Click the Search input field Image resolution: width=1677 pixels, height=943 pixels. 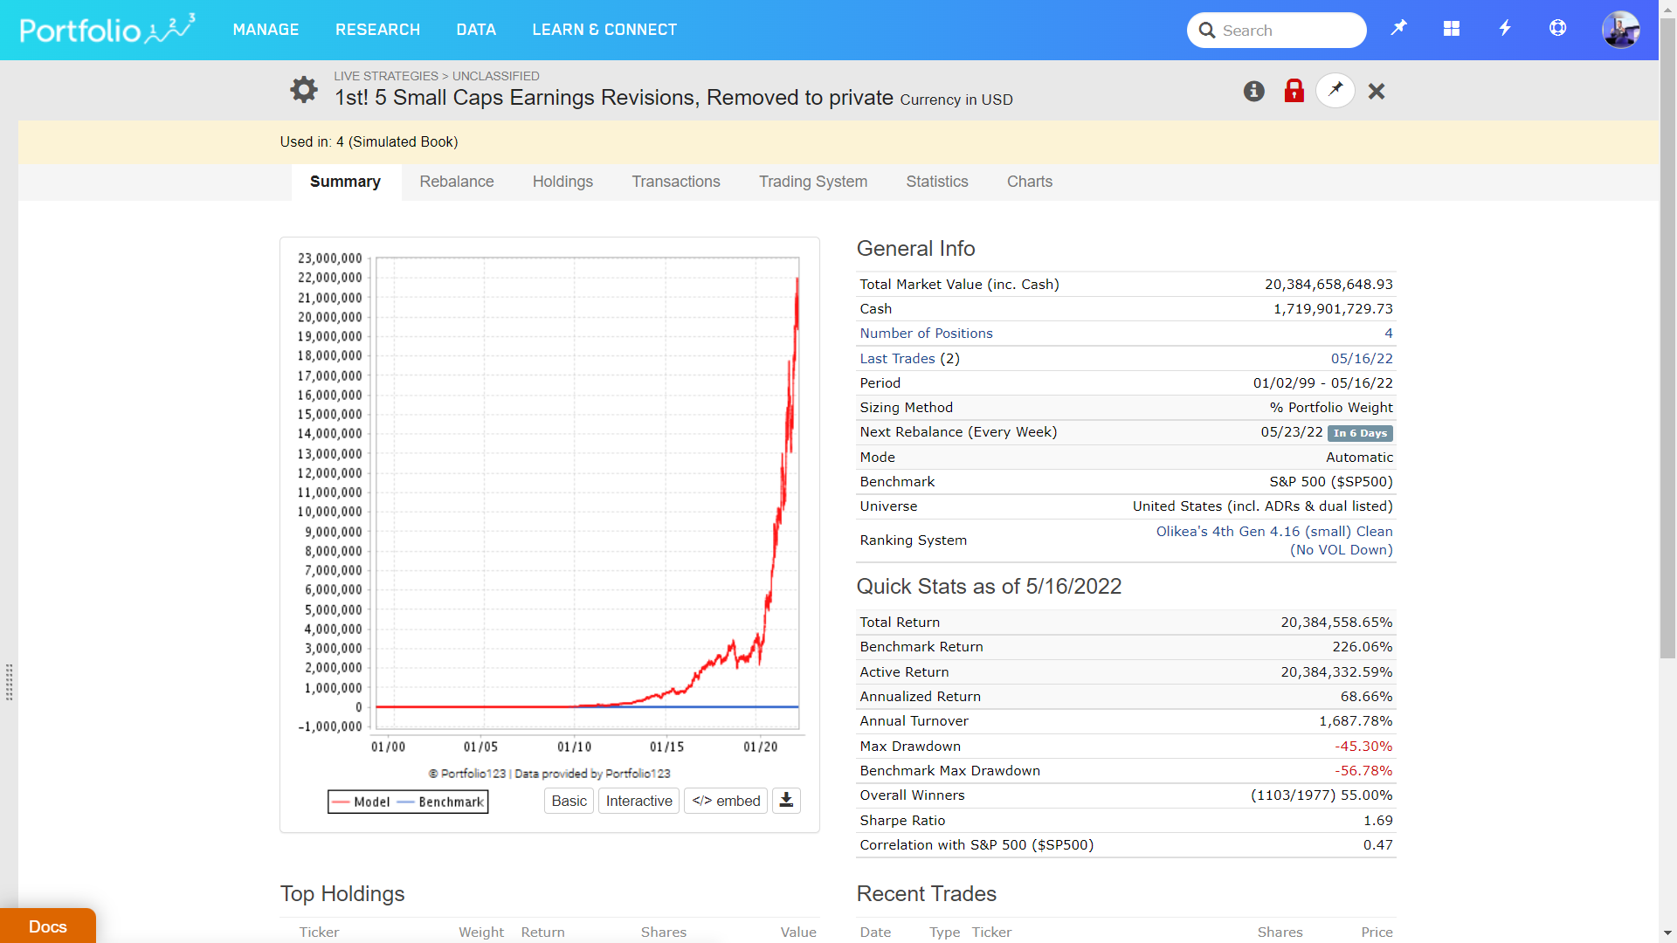(x=1288, y=31)
